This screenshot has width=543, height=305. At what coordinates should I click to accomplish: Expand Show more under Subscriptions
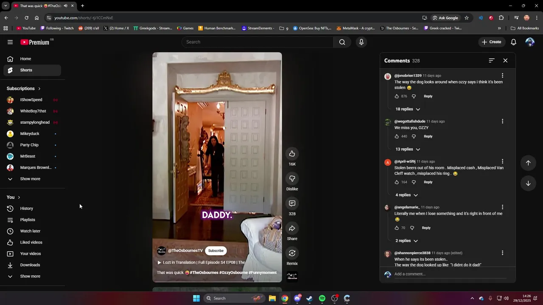click(x=32, y=179)
